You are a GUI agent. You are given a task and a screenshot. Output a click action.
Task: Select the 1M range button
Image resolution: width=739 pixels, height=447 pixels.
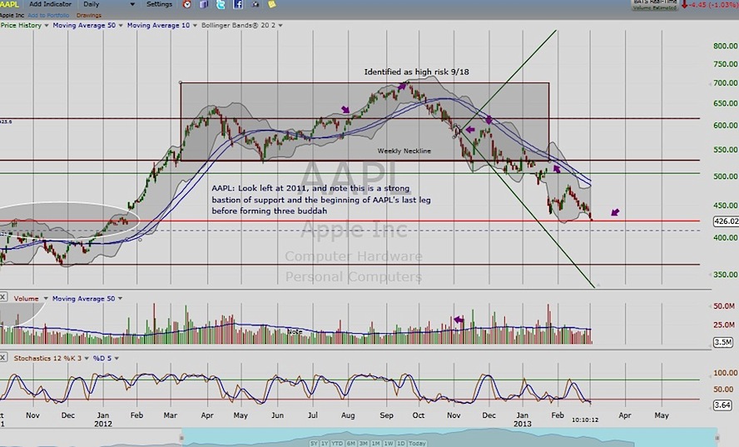point(375,443)
